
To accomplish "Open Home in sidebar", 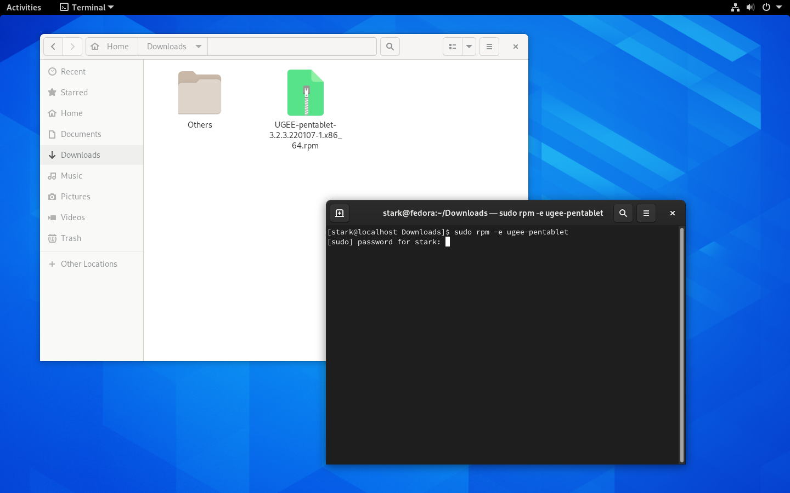I will [92, 113].
